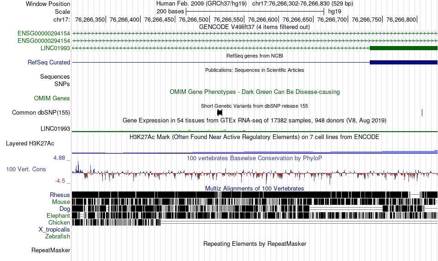
Task: Click the second ENSG00000294154 track label
Action: (44, 41)
